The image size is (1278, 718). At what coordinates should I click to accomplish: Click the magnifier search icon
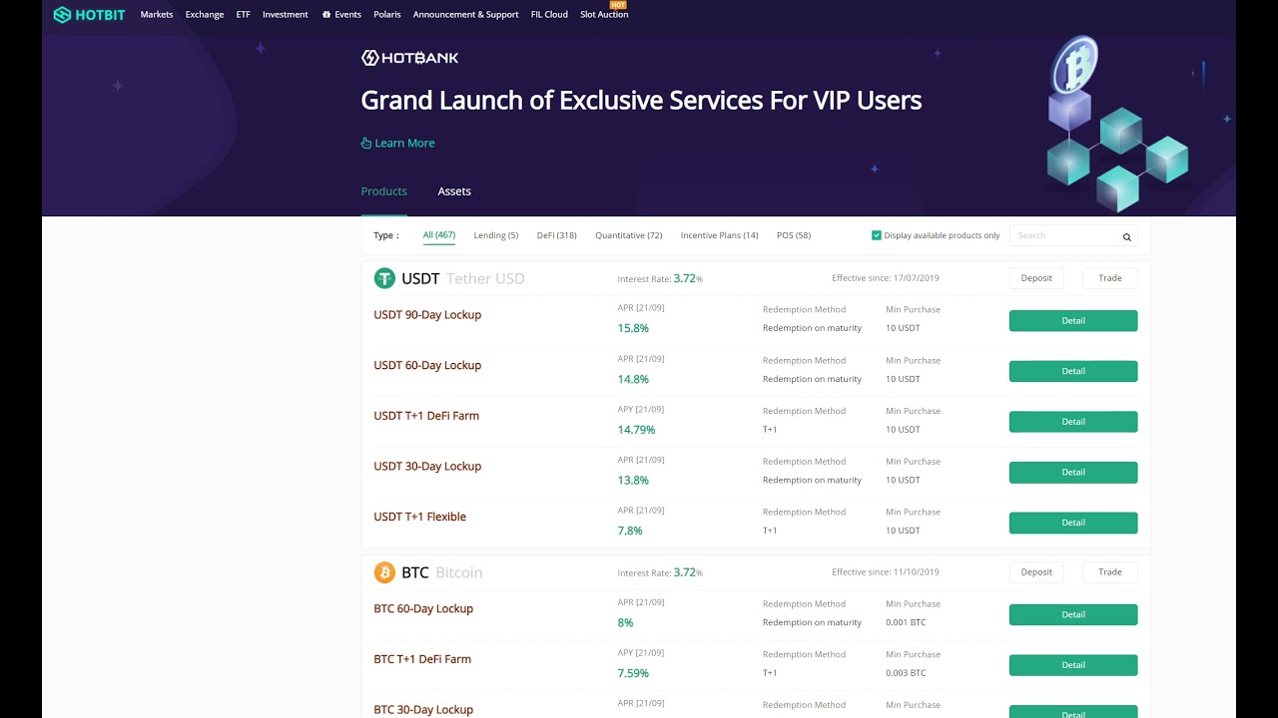tap(1127, 236)
